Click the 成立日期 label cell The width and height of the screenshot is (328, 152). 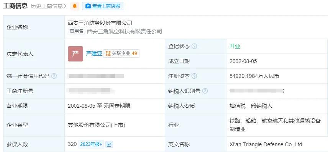pyautogui.click(x=195, y=61)
